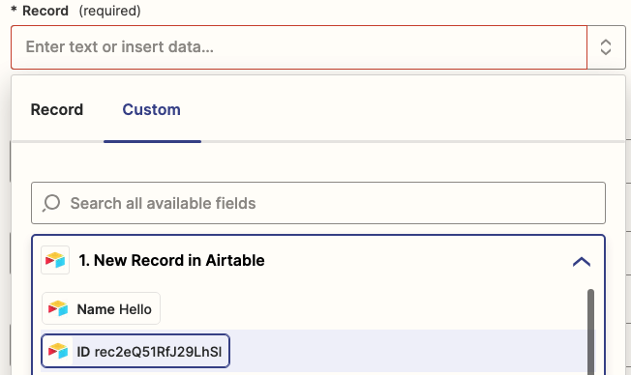Screen dimensions: 631x375
Task: Click the Airtable icon beside New Record header
Action: (x=55, y=260)
